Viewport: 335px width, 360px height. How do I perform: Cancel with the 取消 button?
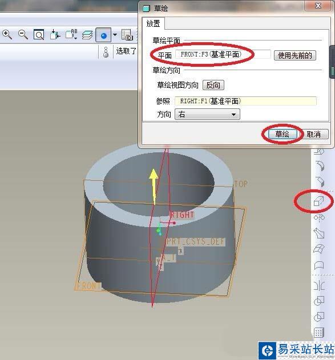(314, 134)
